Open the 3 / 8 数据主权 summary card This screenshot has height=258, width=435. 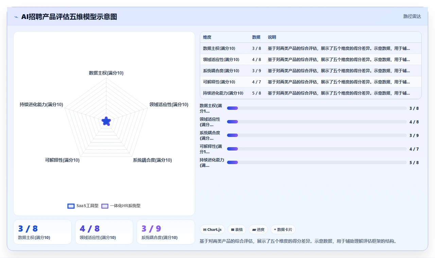point(42,232)
